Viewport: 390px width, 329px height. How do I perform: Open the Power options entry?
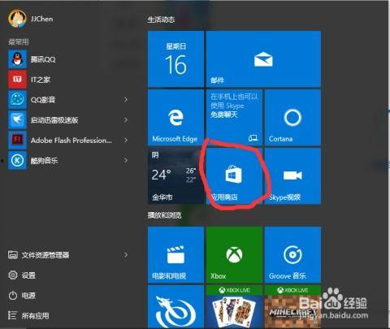[22, 295]
